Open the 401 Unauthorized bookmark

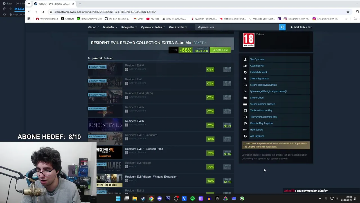[x=47, y=19]
